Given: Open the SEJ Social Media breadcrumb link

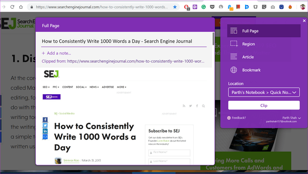Looking at the screenshot, I should 64,114.
